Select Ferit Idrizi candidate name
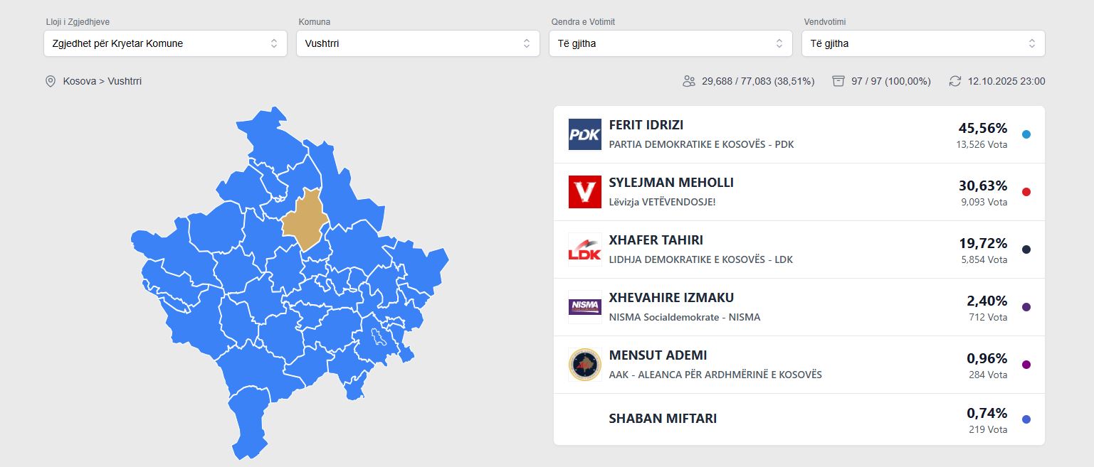Image resolution: width=1094 pixels, height=467 pixels. (646, 125)
